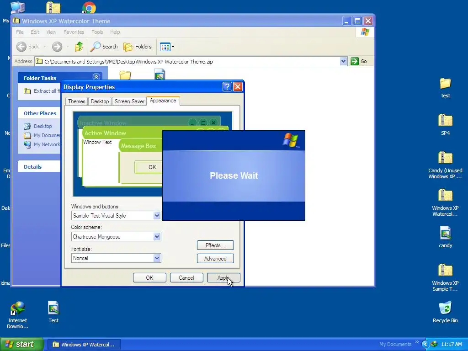Image resolution: width=468 pixels, height=351 pixels.
Task: Click the green Go arrow button
Action: (354, 61)
